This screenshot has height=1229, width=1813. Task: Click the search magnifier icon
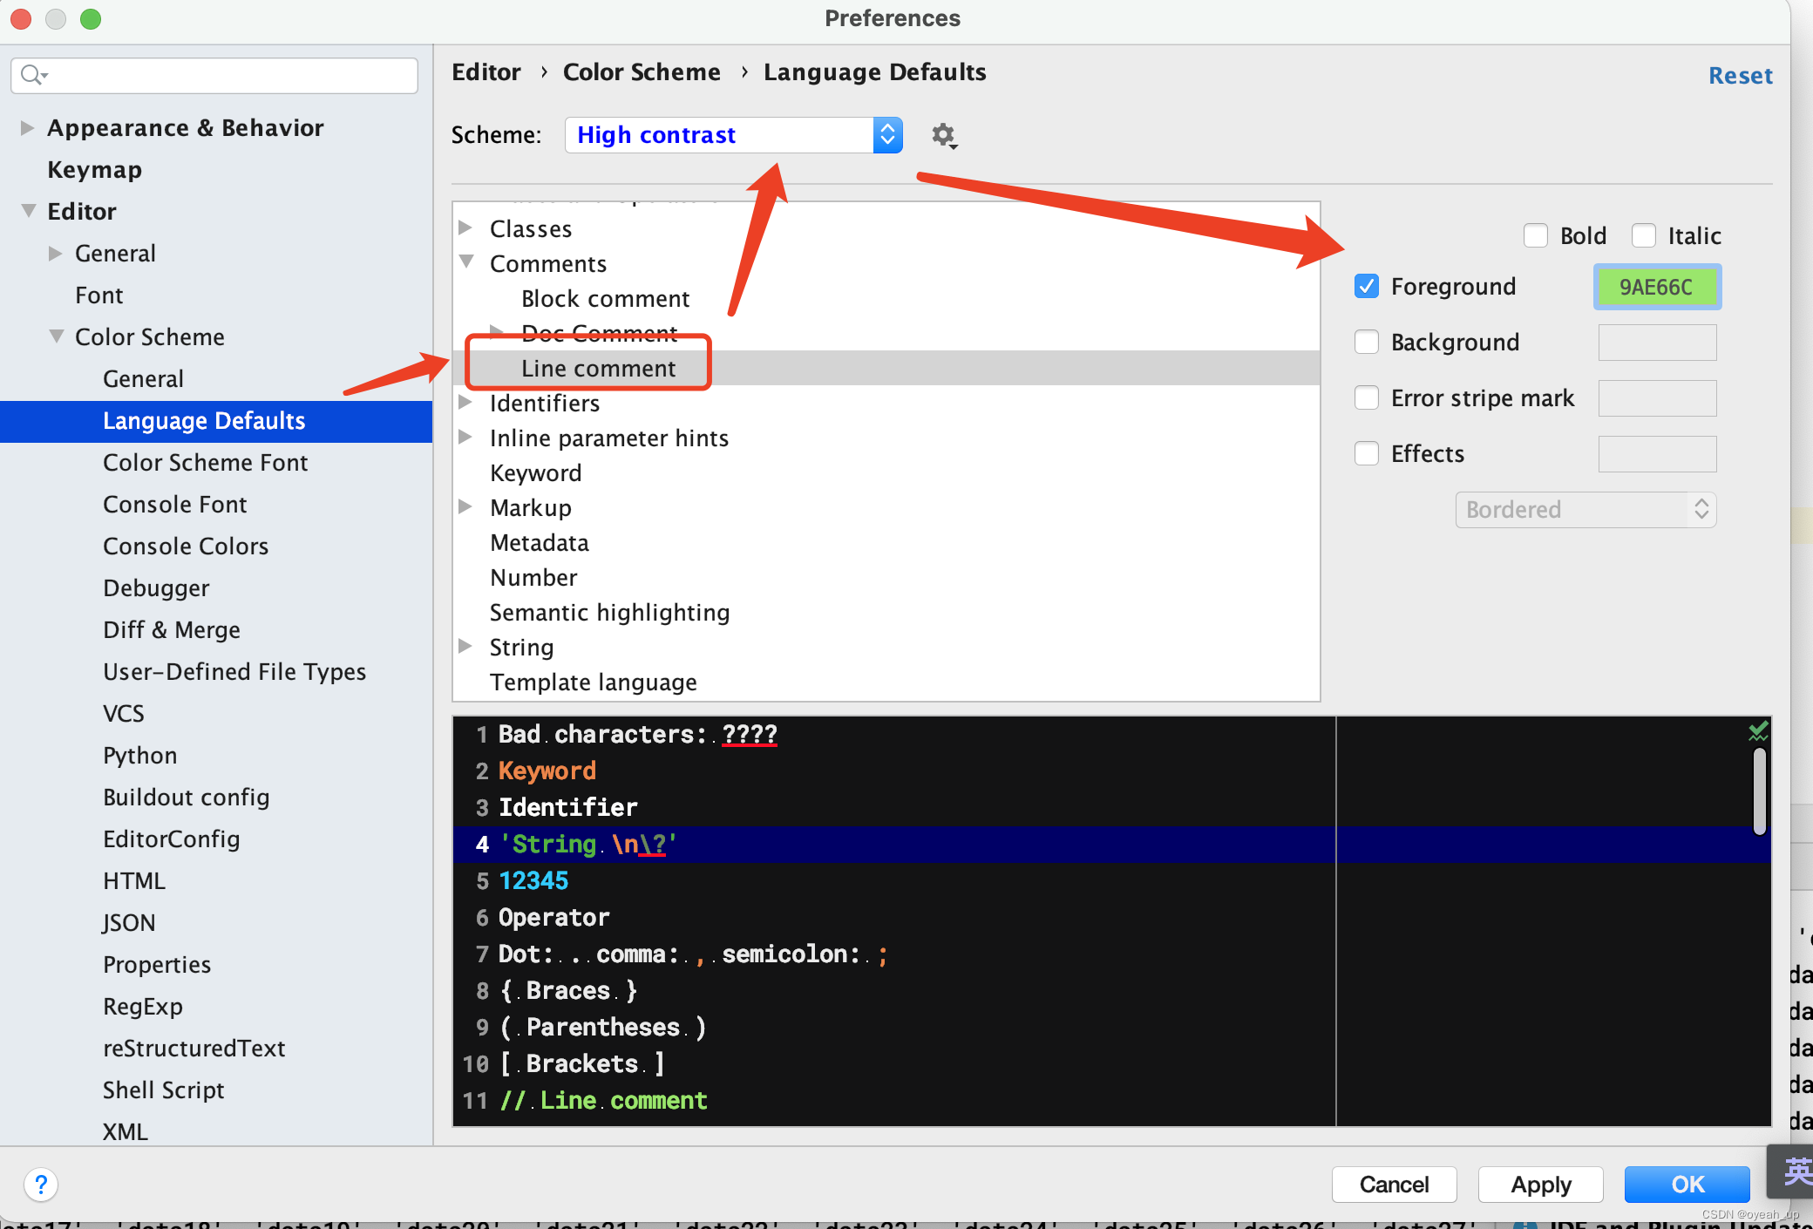31,75
